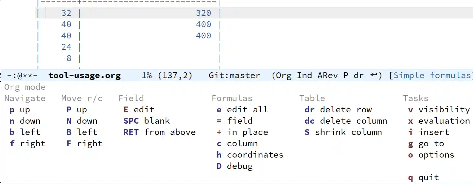The width and height of the screenshot is (473, 185).
Task: Click 'q quit' to close the menu
Action: 423,178
